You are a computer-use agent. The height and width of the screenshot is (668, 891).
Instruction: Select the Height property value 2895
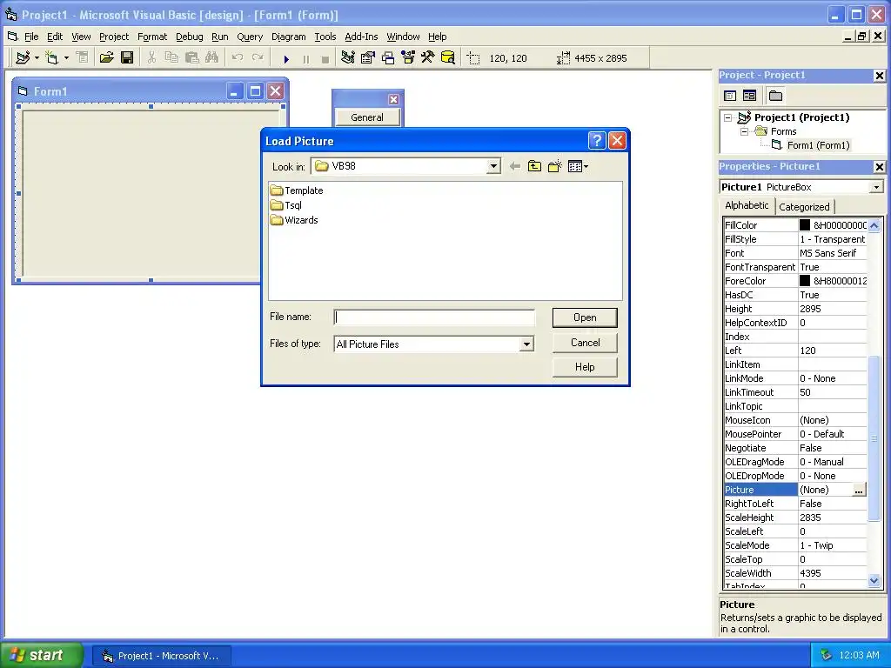tap(833, 309)
